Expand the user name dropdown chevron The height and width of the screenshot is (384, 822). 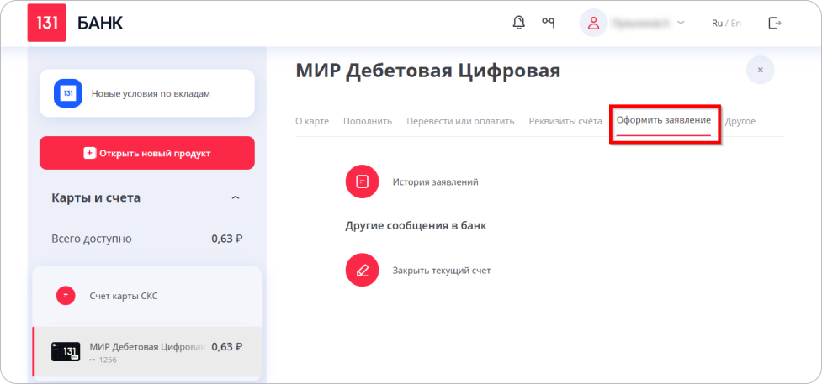[x=681, y=23]
